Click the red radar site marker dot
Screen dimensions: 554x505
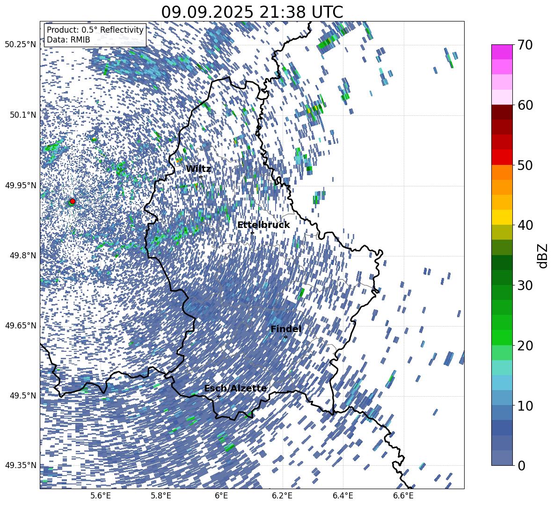pyautogui.click(x=73, y=201)
